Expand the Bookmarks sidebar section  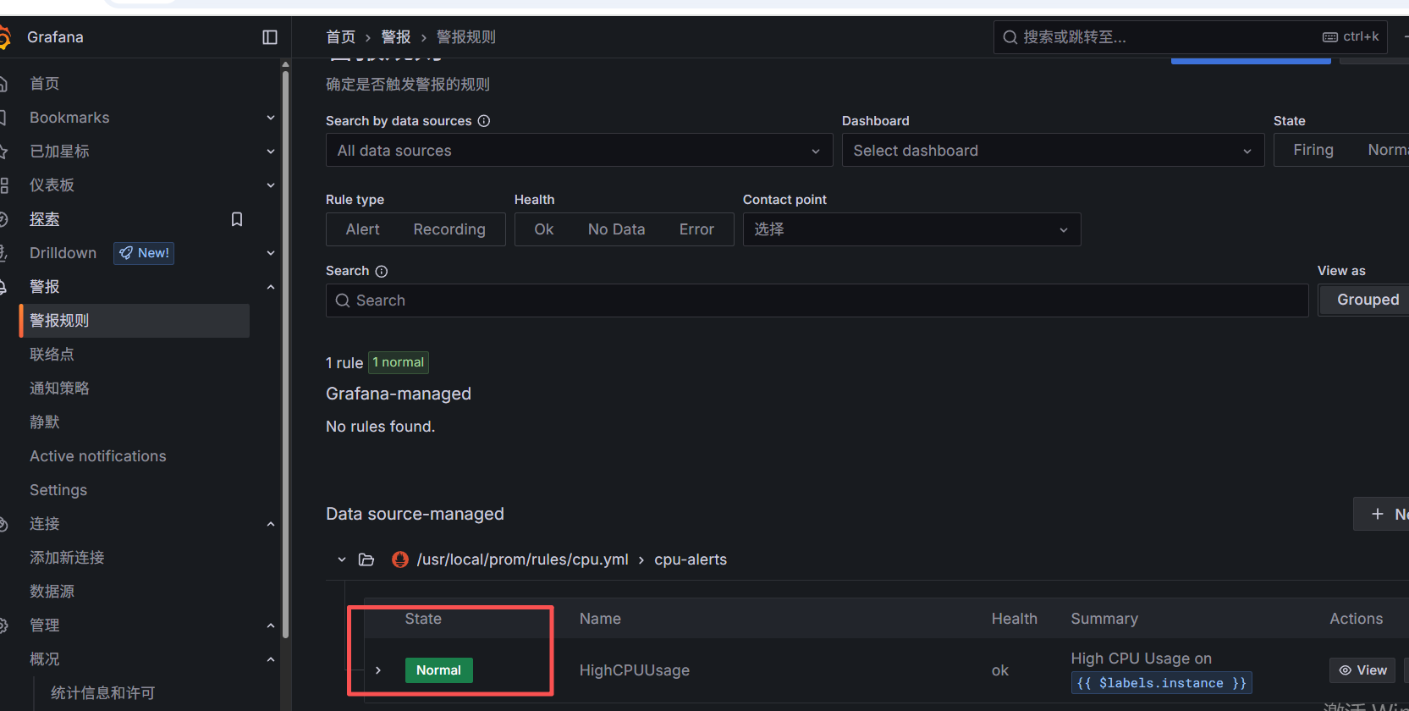coord(271,118)
